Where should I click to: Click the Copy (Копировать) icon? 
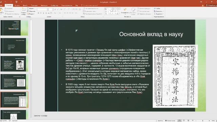[x=5, y=11]
